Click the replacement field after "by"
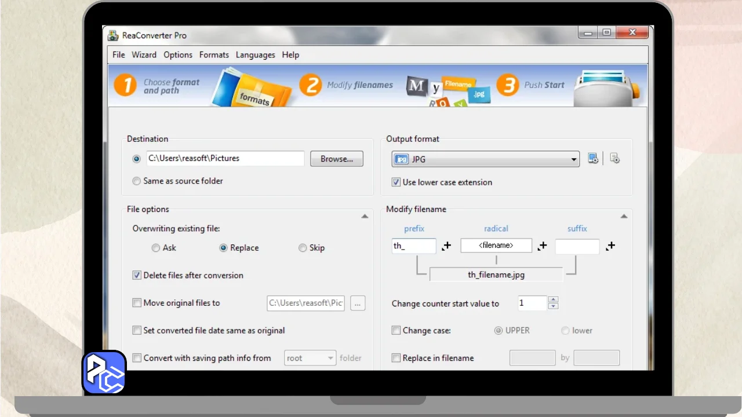Screen dimensions: 742x417 pos(596,358)
